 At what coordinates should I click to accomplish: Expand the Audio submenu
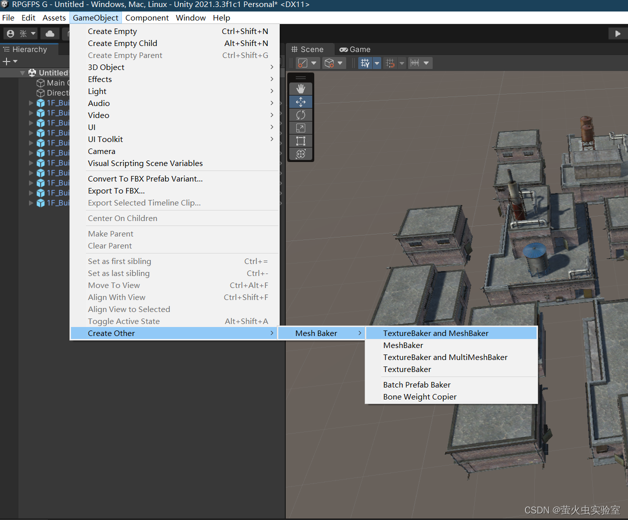(x=174, y=103)
